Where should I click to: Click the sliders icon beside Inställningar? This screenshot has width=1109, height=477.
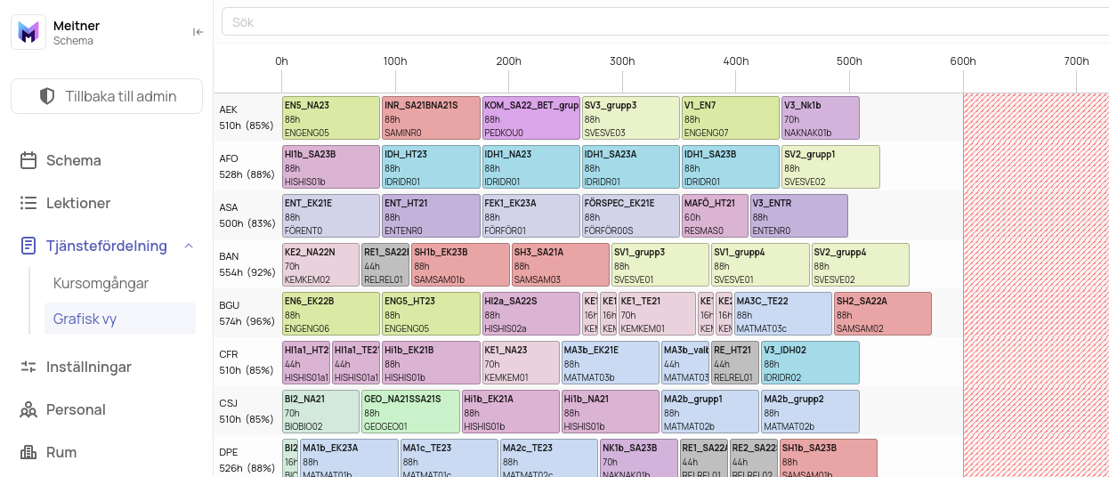pos(28,367)
